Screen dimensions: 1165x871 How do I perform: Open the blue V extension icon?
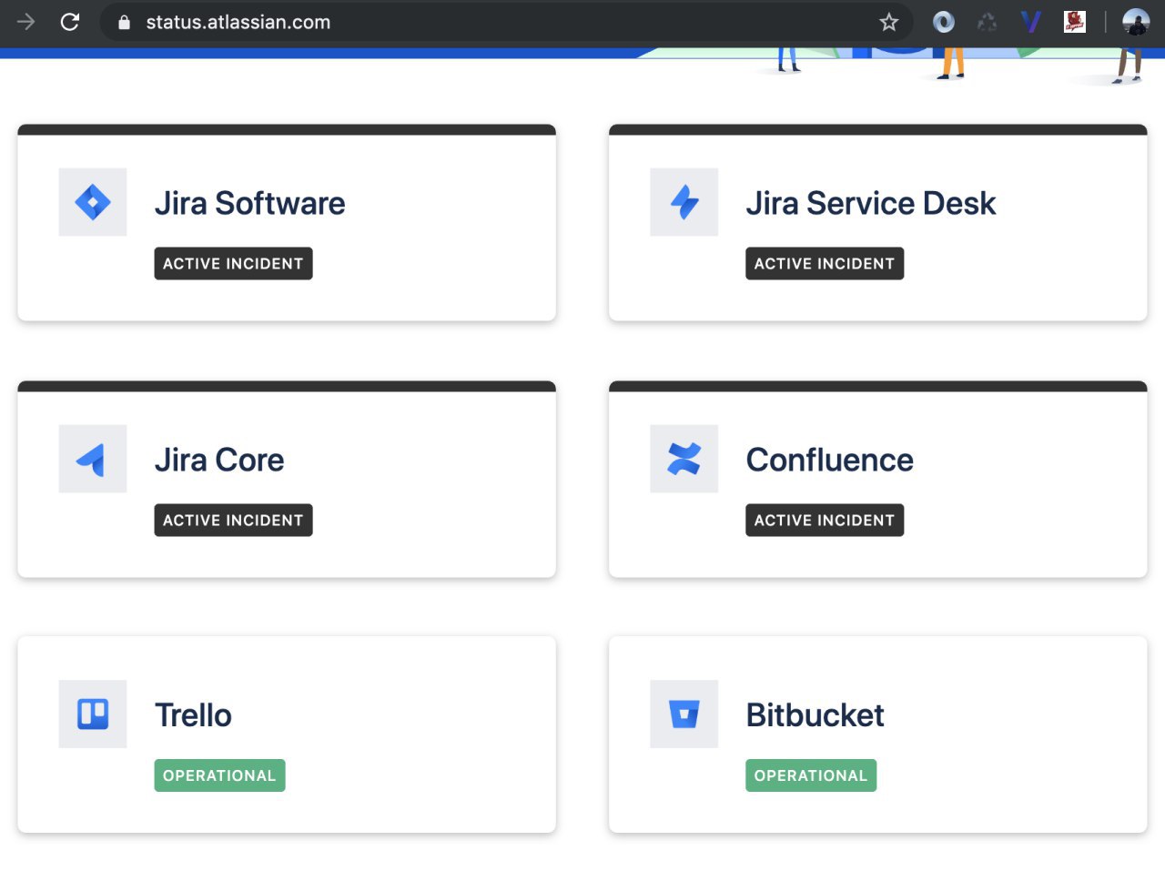pos(1030,22)
